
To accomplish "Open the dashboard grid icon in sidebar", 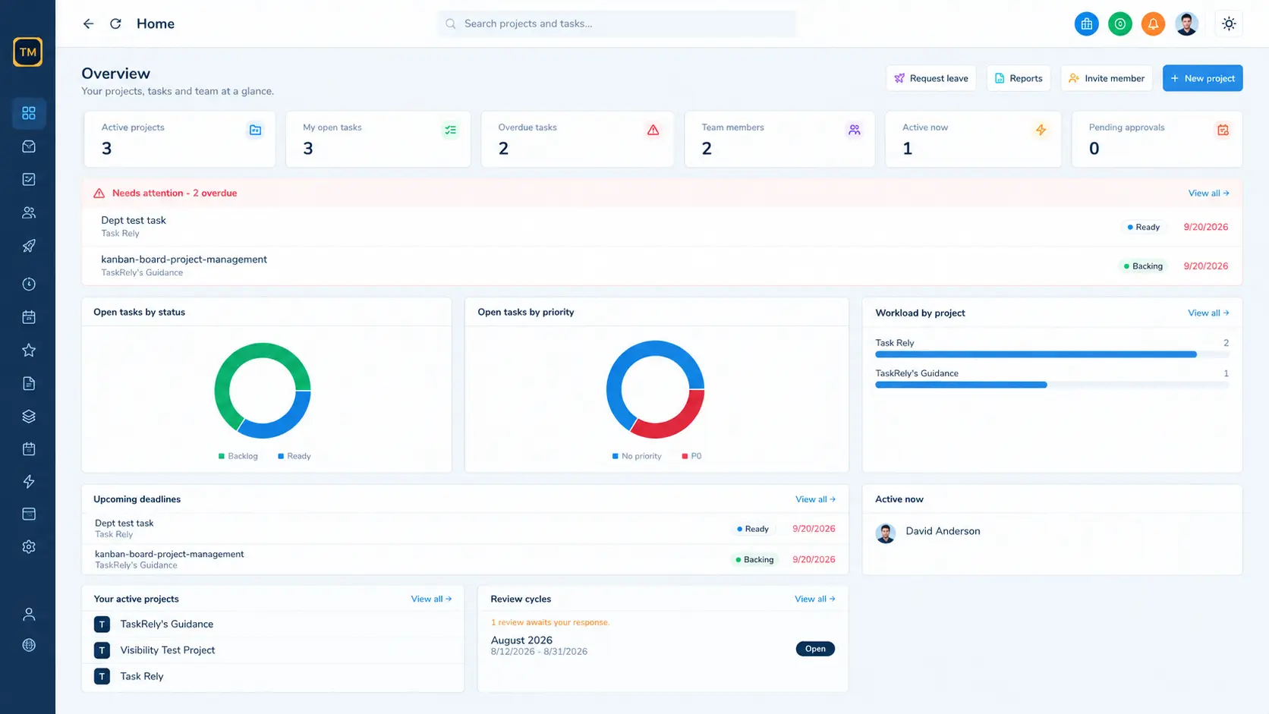I will click(x=29, y=113).
